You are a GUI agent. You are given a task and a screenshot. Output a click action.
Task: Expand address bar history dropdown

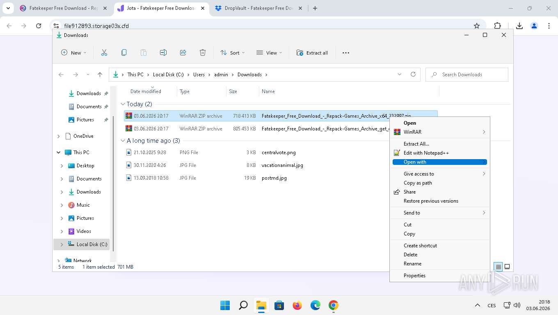tap(400, 74)
